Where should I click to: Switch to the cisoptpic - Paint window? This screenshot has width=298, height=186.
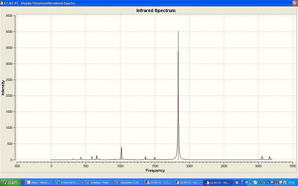99,183
